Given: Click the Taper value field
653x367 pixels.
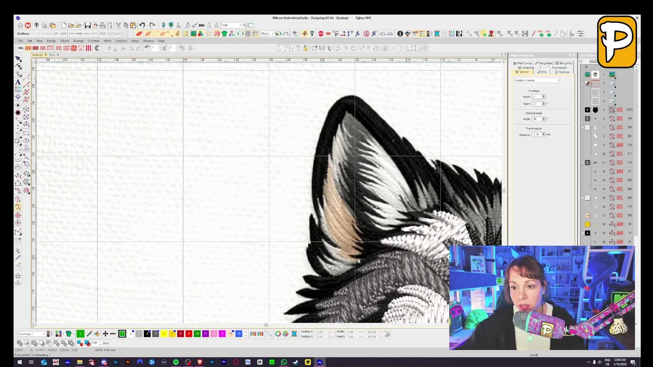Looking at the screenshot, I should point(536,103).
